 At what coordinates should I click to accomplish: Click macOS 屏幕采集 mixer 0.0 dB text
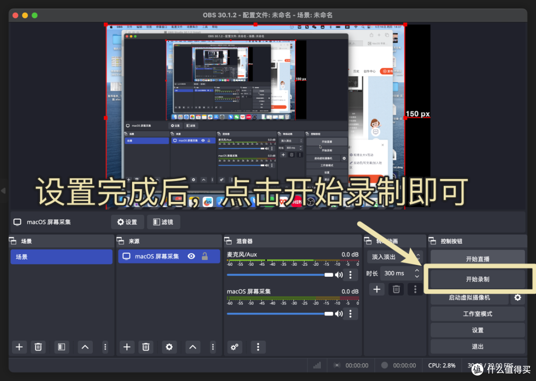[x=350, y=291]
